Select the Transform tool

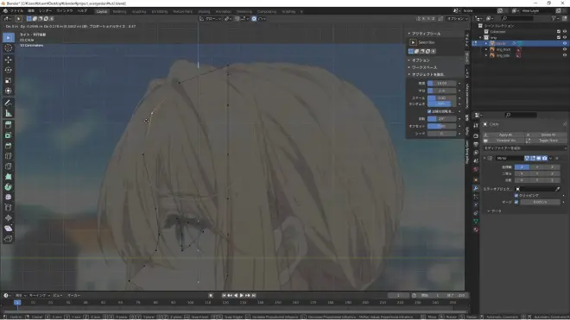9,91
